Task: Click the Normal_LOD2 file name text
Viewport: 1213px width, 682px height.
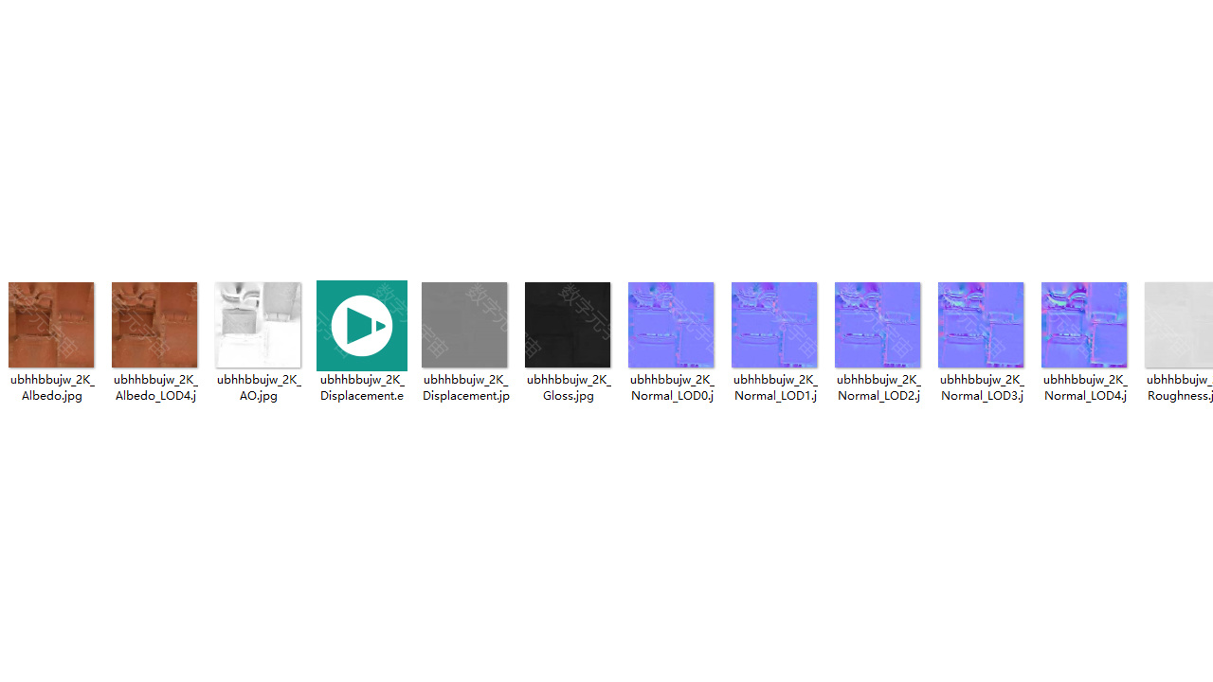Action: pyautogui.click(x=878, y=387)
